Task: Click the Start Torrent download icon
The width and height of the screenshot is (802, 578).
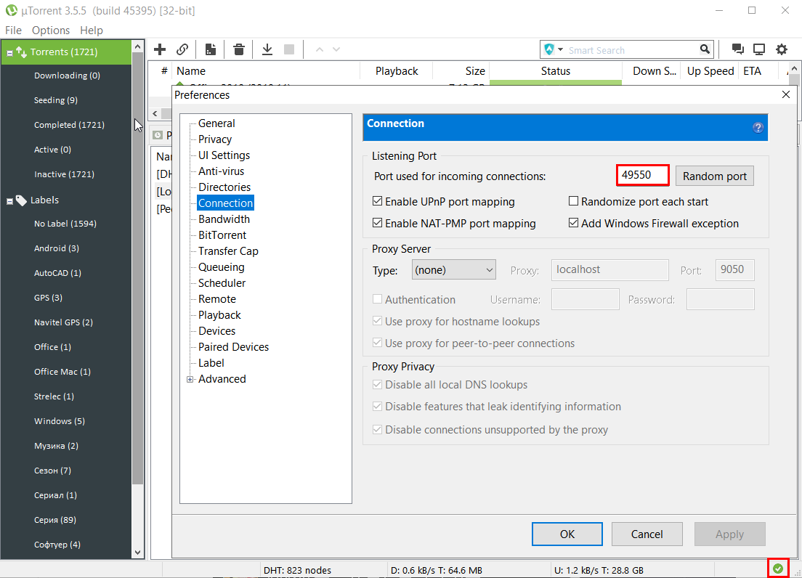Action: pyautogui.click(x=267, y=49)
